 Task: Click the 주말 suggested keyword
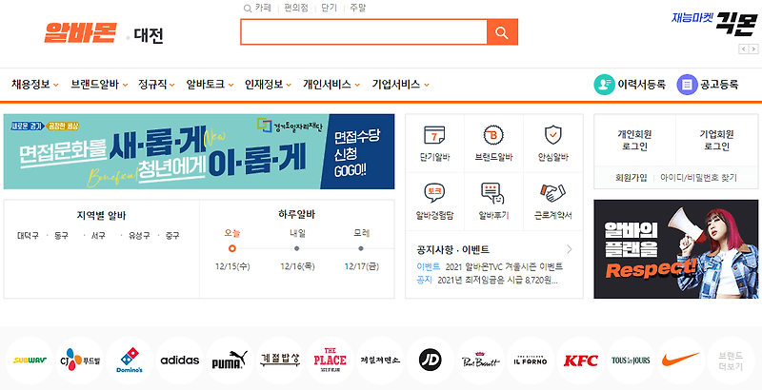click(358, 8)
